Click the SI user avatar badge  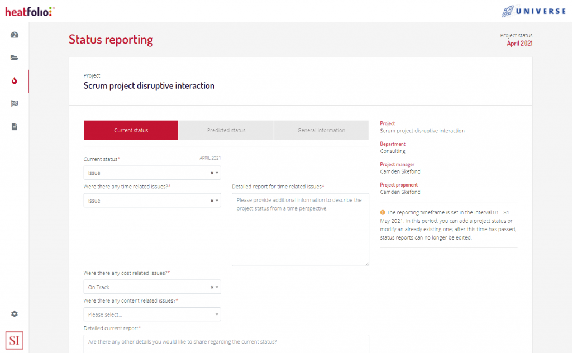tap(14, 340)
